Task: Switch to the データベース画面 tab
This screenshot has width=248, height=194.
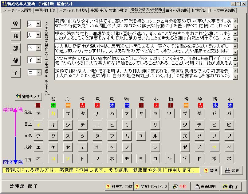Action: (x=18, y=10)
